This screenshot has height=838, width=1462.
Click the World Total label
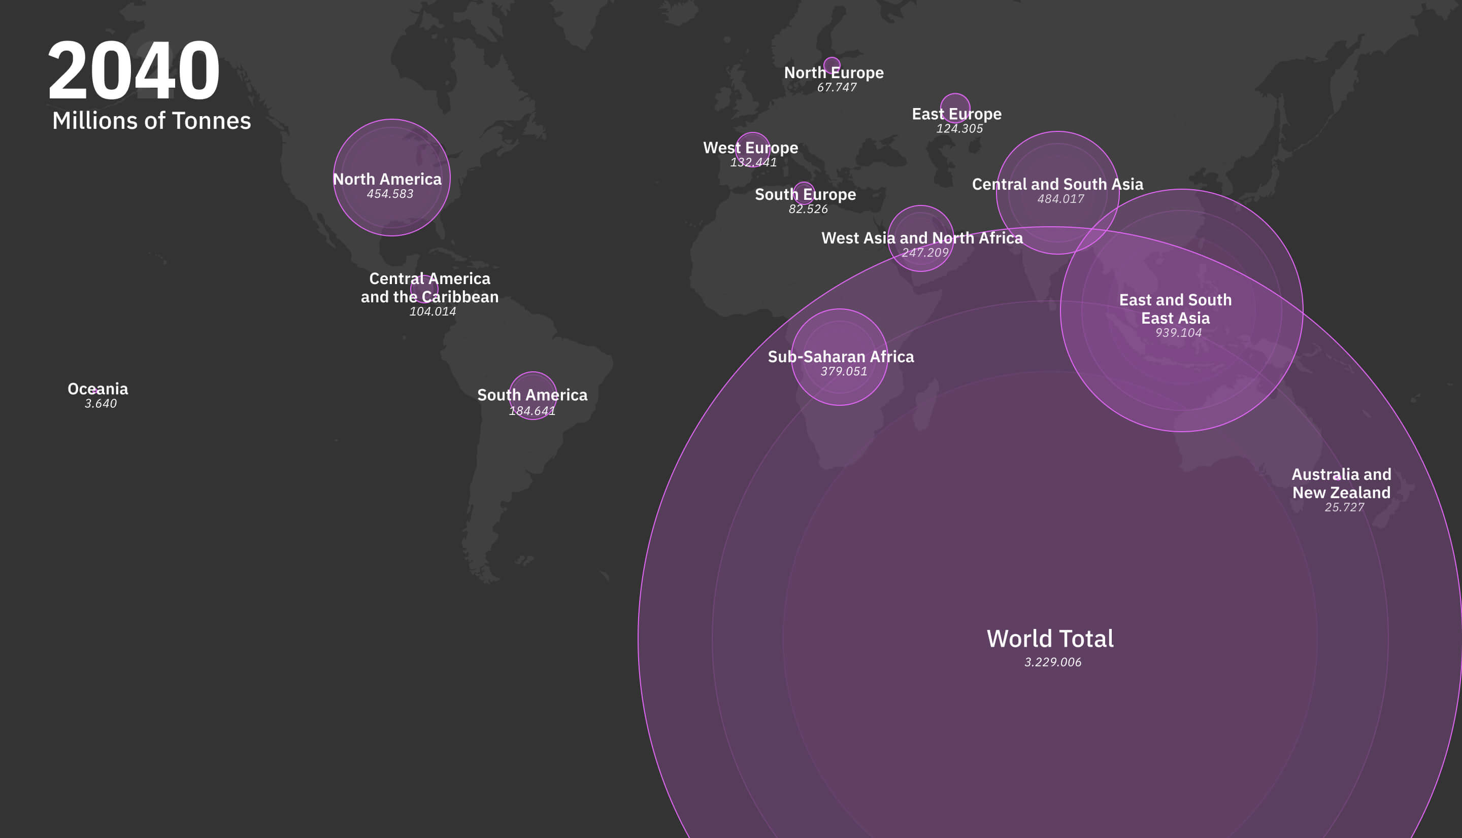click(x=1050, y=638)
